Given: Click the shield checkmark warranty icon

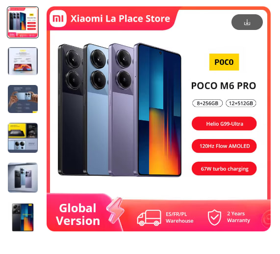Looking at the screenshot, I should click(214, 217).
